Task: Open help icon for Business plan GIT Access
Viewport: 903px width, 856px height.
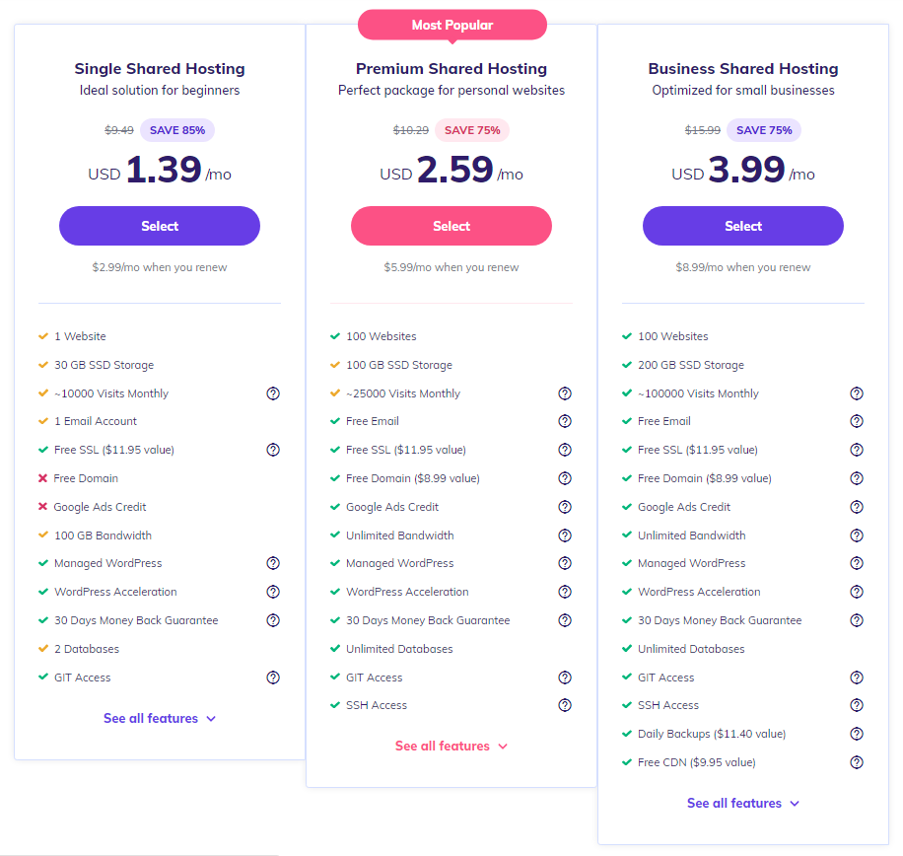Action: pos(857,678)
